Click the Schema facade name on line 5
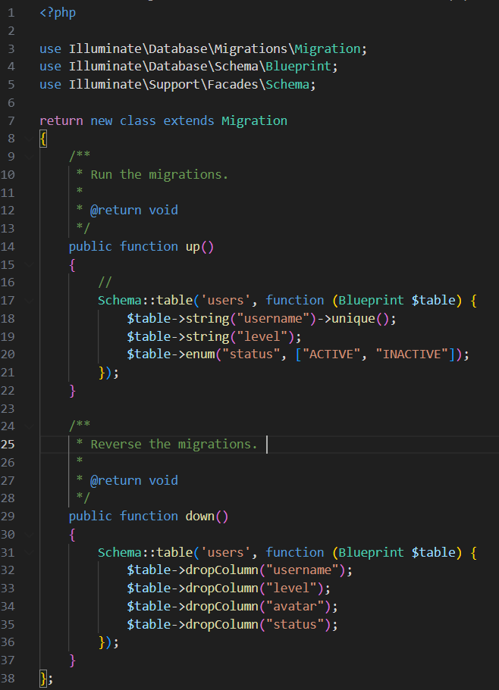 (287, 85)
